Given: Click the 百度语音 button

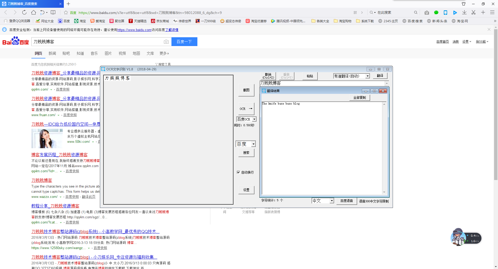Looking at the screenshot, I should pos(347,201).
